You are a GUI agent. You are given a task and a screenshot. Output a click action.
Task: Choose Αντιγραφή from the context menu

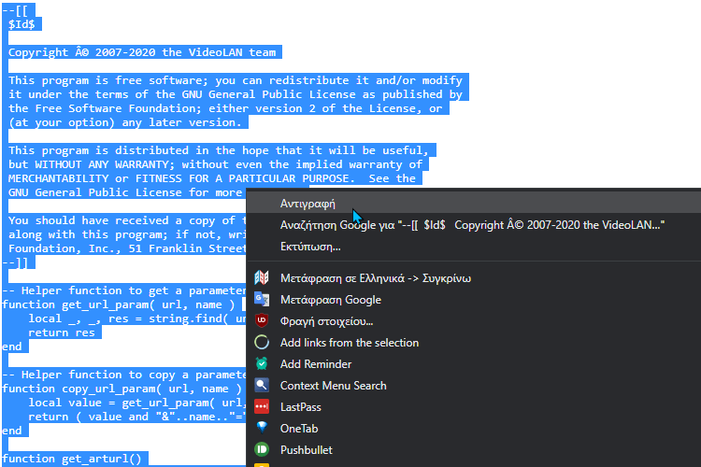[x=474, y=204]
